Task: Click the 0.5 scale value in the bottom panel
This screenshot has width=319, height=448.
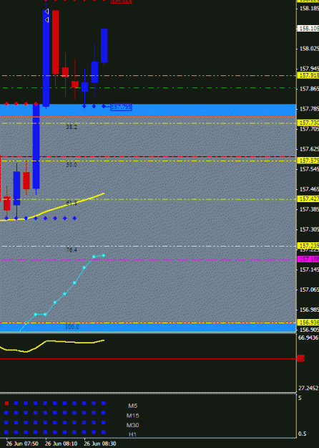Action: (x=303, y=434)
